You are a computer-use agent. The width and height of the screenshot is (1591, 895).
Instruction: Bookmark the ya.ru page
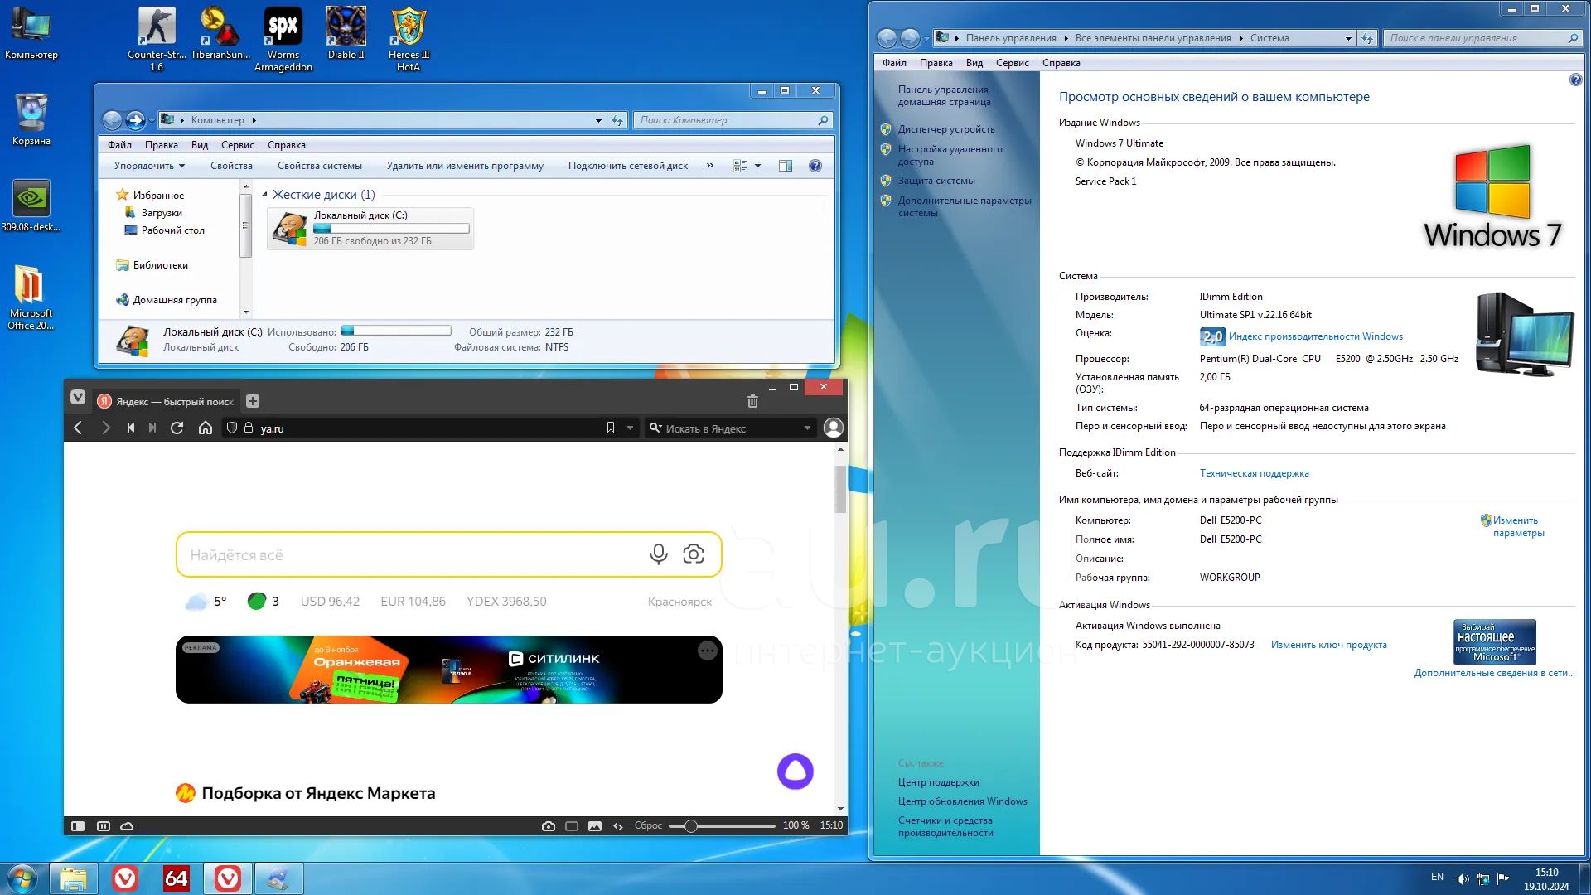pos(611,428)
